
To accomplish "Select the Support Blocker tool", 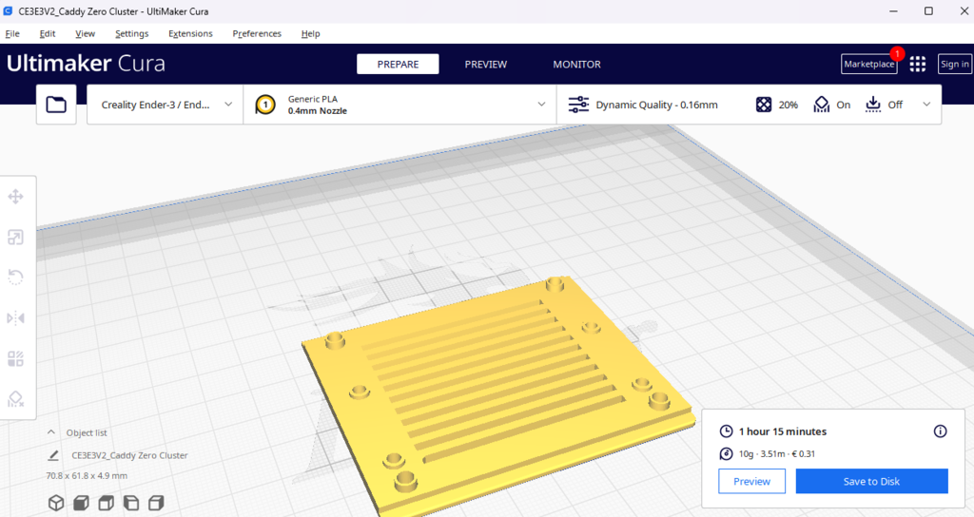I will point(15,399).
